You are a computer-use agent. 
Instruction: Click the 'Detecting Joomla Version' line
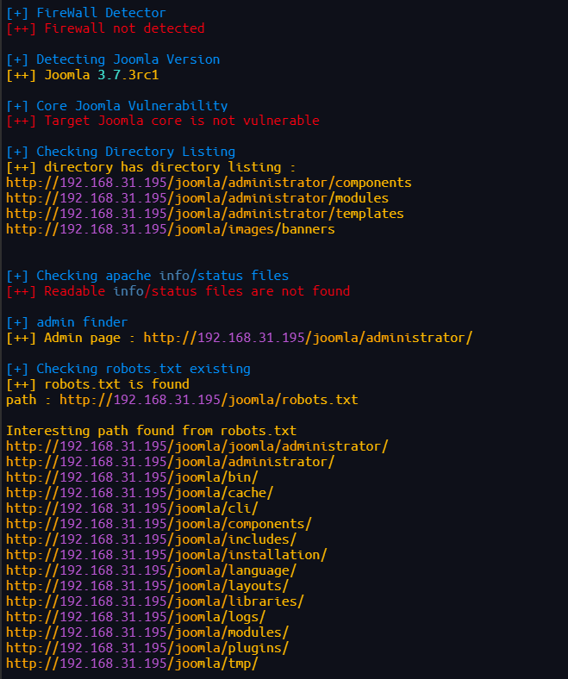[x=113, y=59]
